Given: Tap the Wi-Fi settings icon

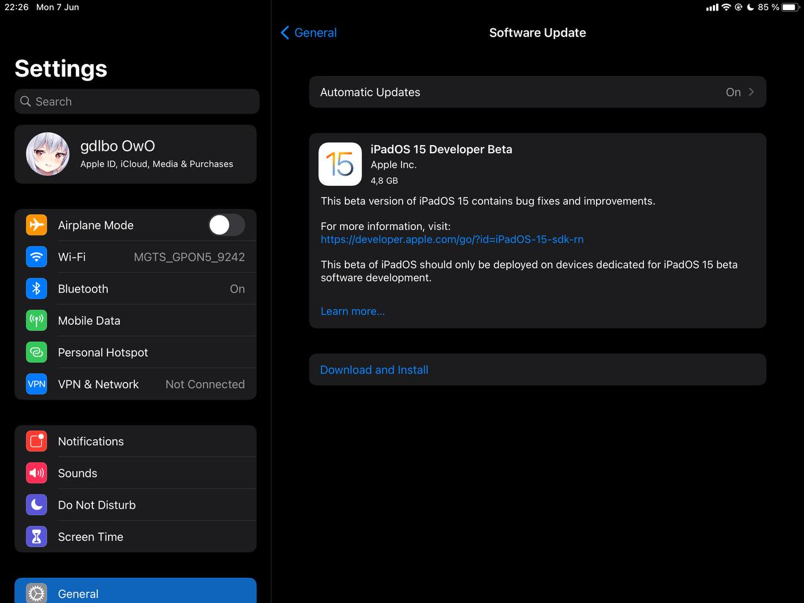Looking at the screenshot, I should click(36, 257).
